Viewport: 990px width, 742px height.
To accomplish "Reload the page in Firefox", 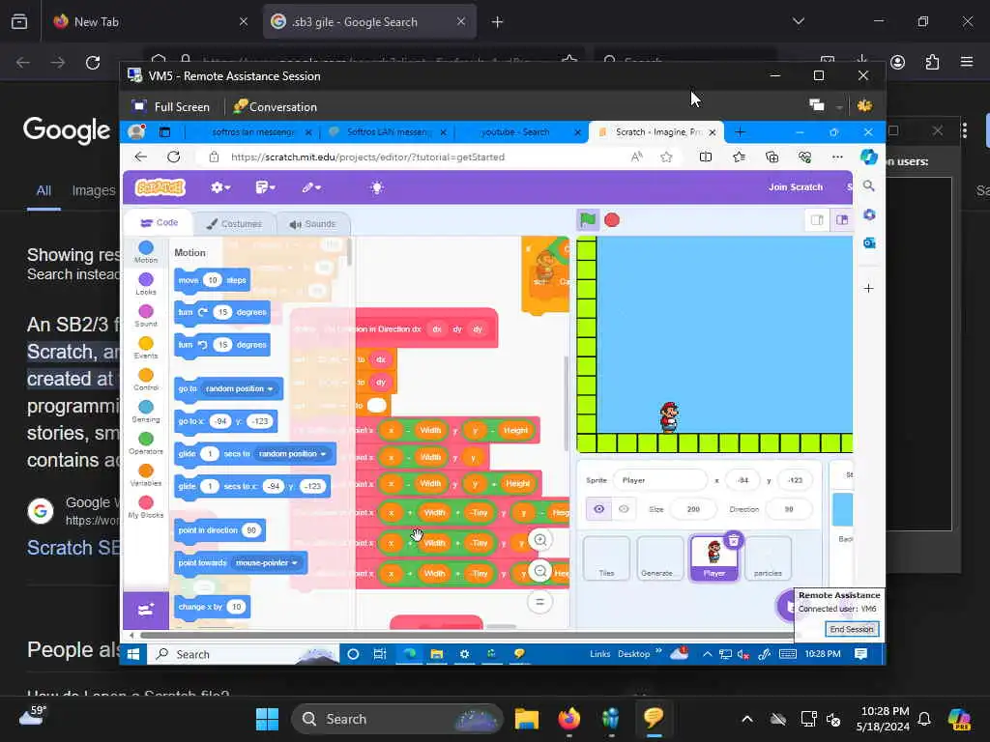I will pyautogui.click(x=93, y=62).
